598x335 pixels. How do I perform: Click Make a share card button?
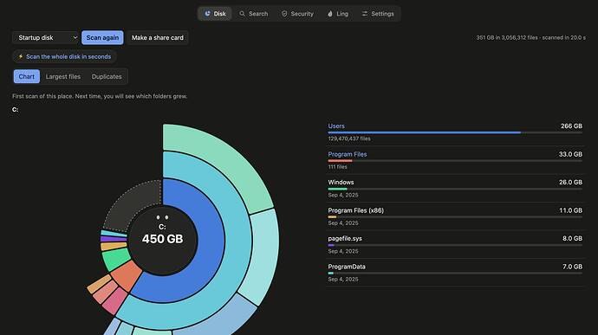[158, 38]
